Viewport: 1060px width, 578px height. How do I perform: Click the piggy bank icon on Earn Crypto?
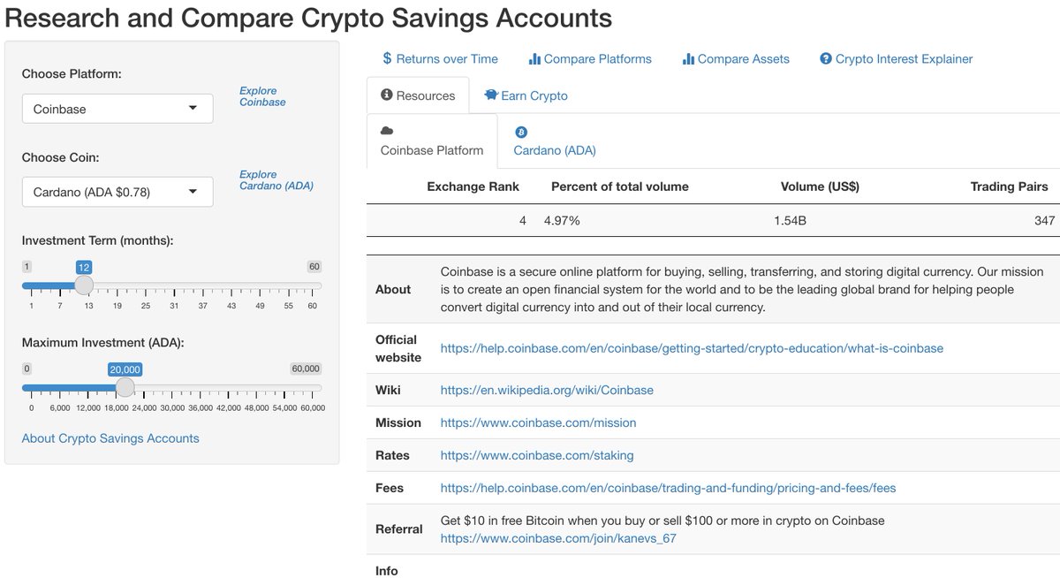point(490,95)
